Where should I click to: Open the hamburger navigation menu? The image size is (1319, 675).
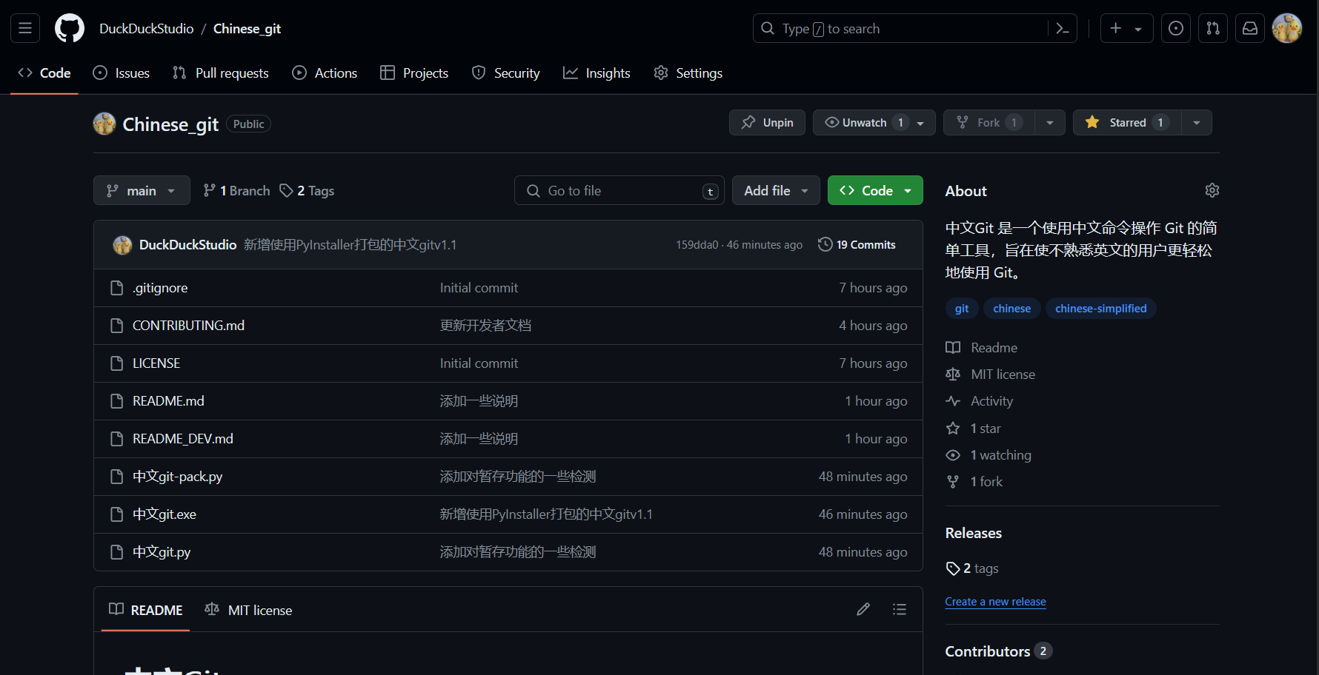pyautogui.click(x=25, y=28)
